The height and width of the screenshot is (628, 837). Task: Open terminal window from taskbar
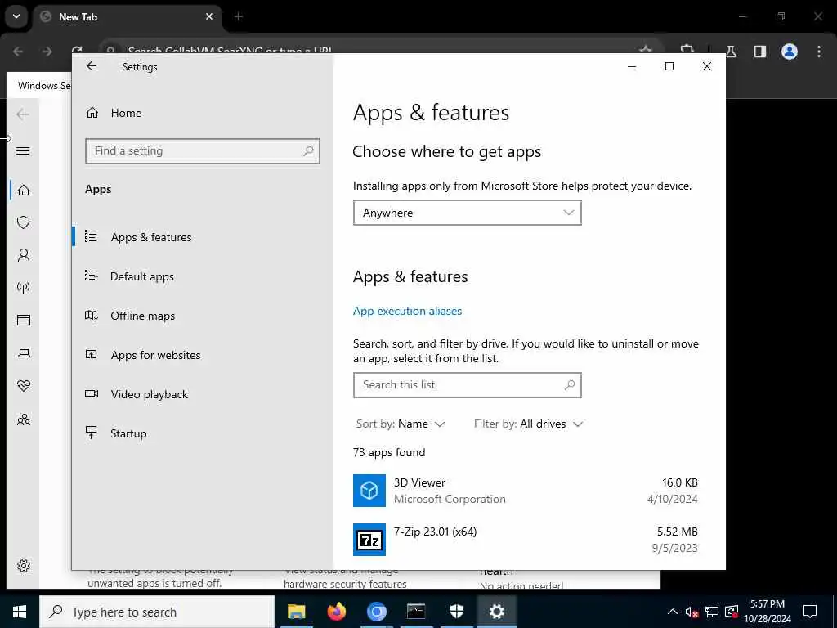(x=416, y=612)
